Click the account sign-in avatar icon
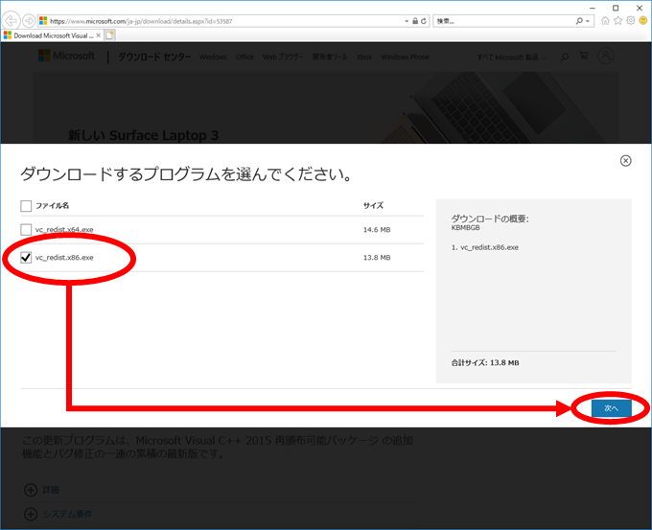The image size is (652, 530). point(606,56)
